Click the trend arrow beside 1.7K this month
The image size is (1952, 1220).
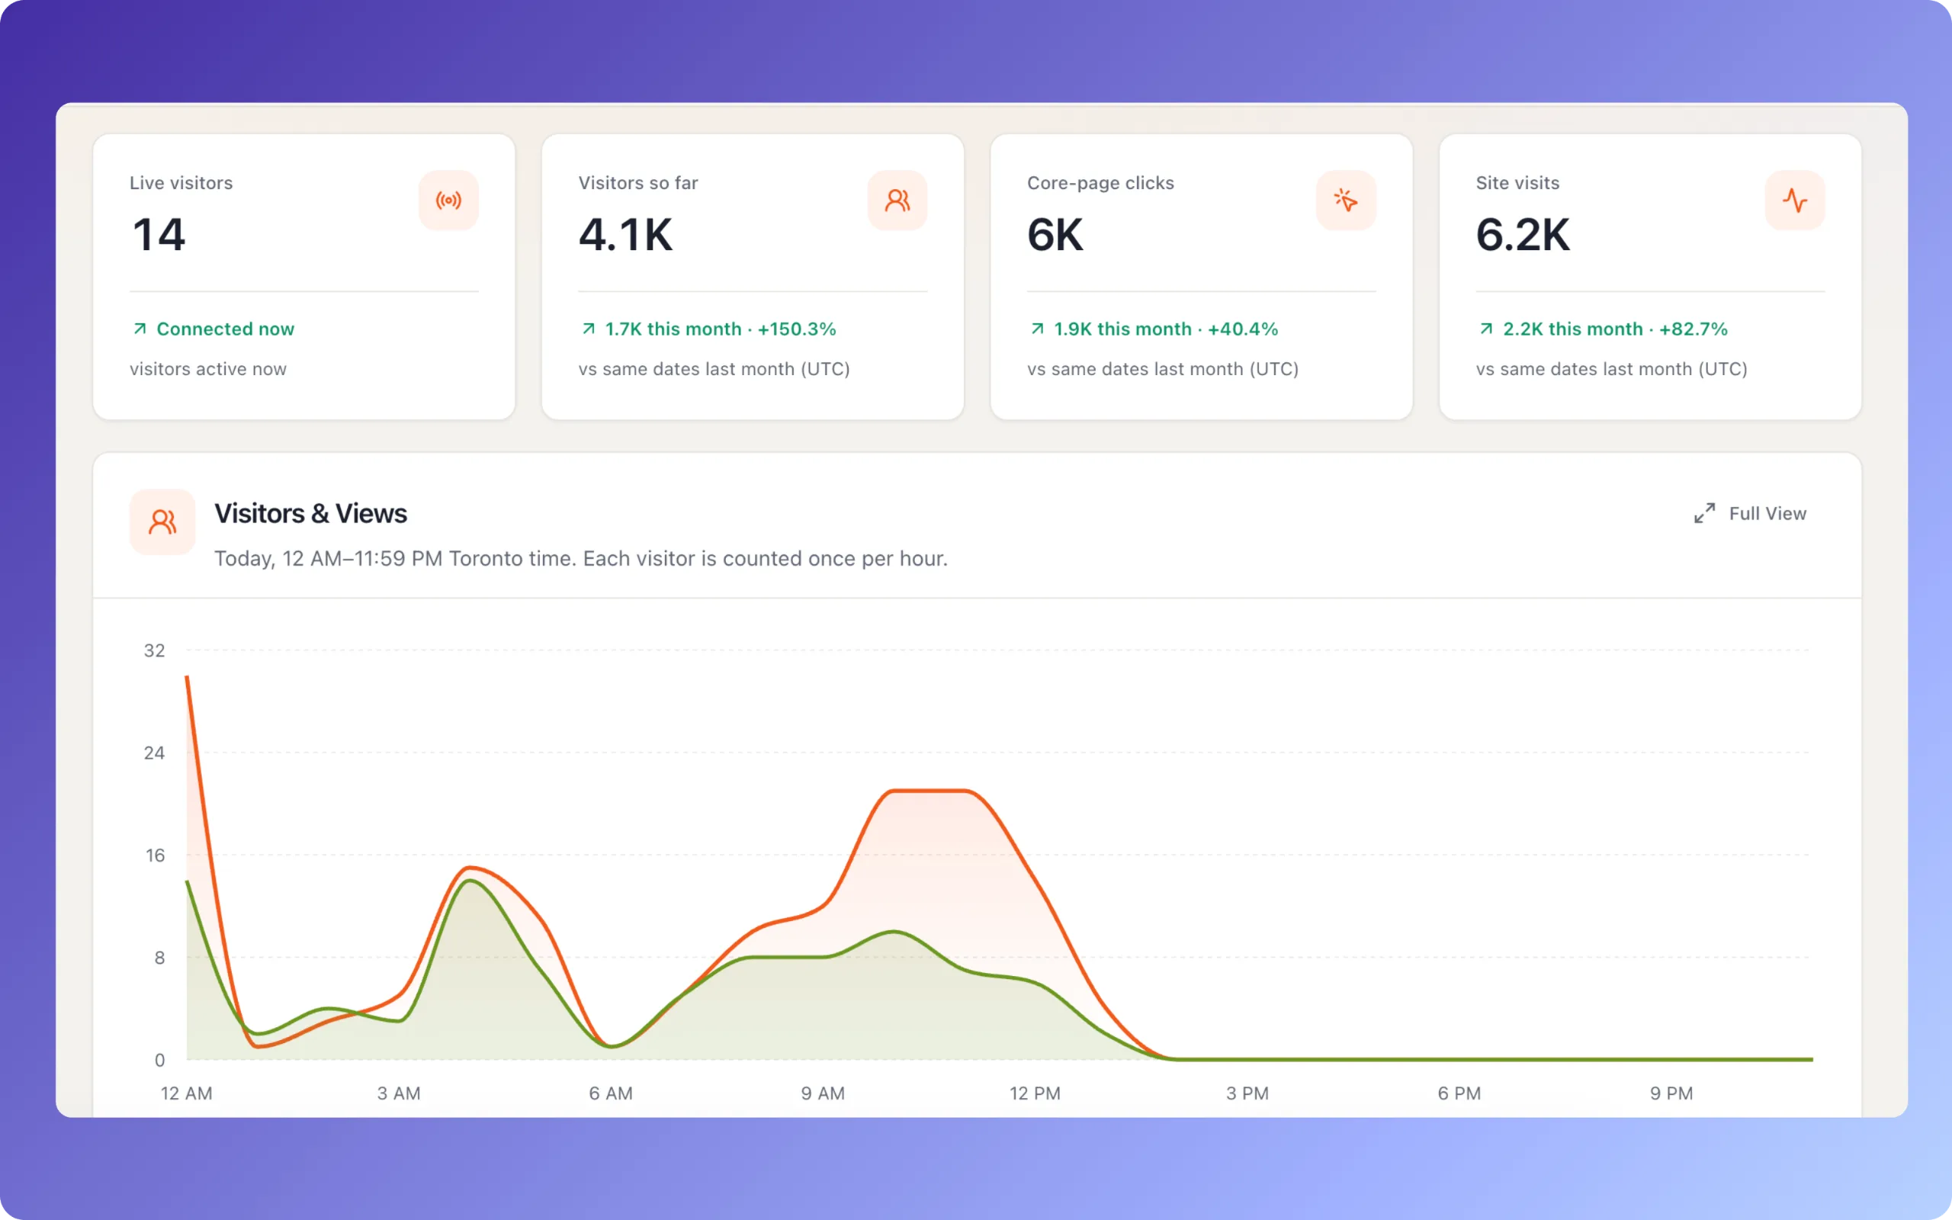[588, 329]
